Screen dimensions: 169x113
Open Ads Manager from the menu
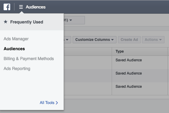(x=16, y=39)
